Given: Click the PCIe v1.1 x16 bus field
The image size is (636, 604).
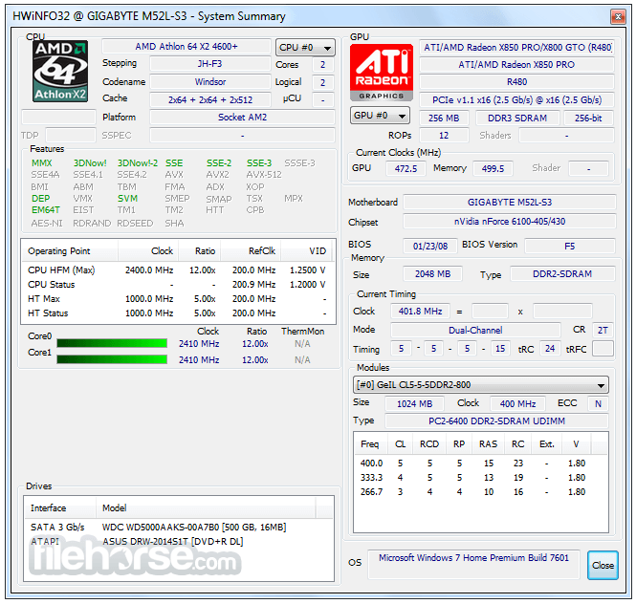Looking at the screenshot, I should point(516,99).
